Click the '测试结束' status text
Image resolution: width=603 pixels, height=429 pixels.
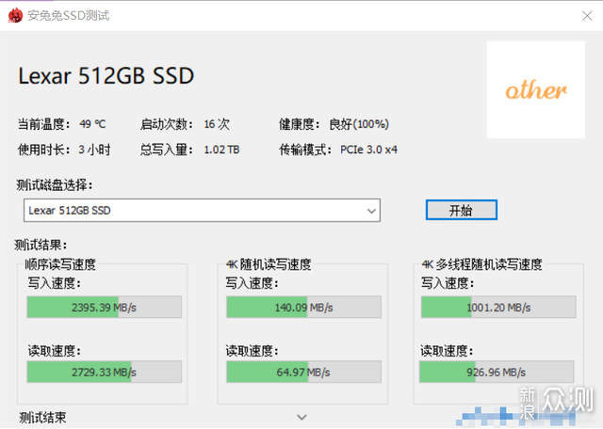(x=42, y=418)
